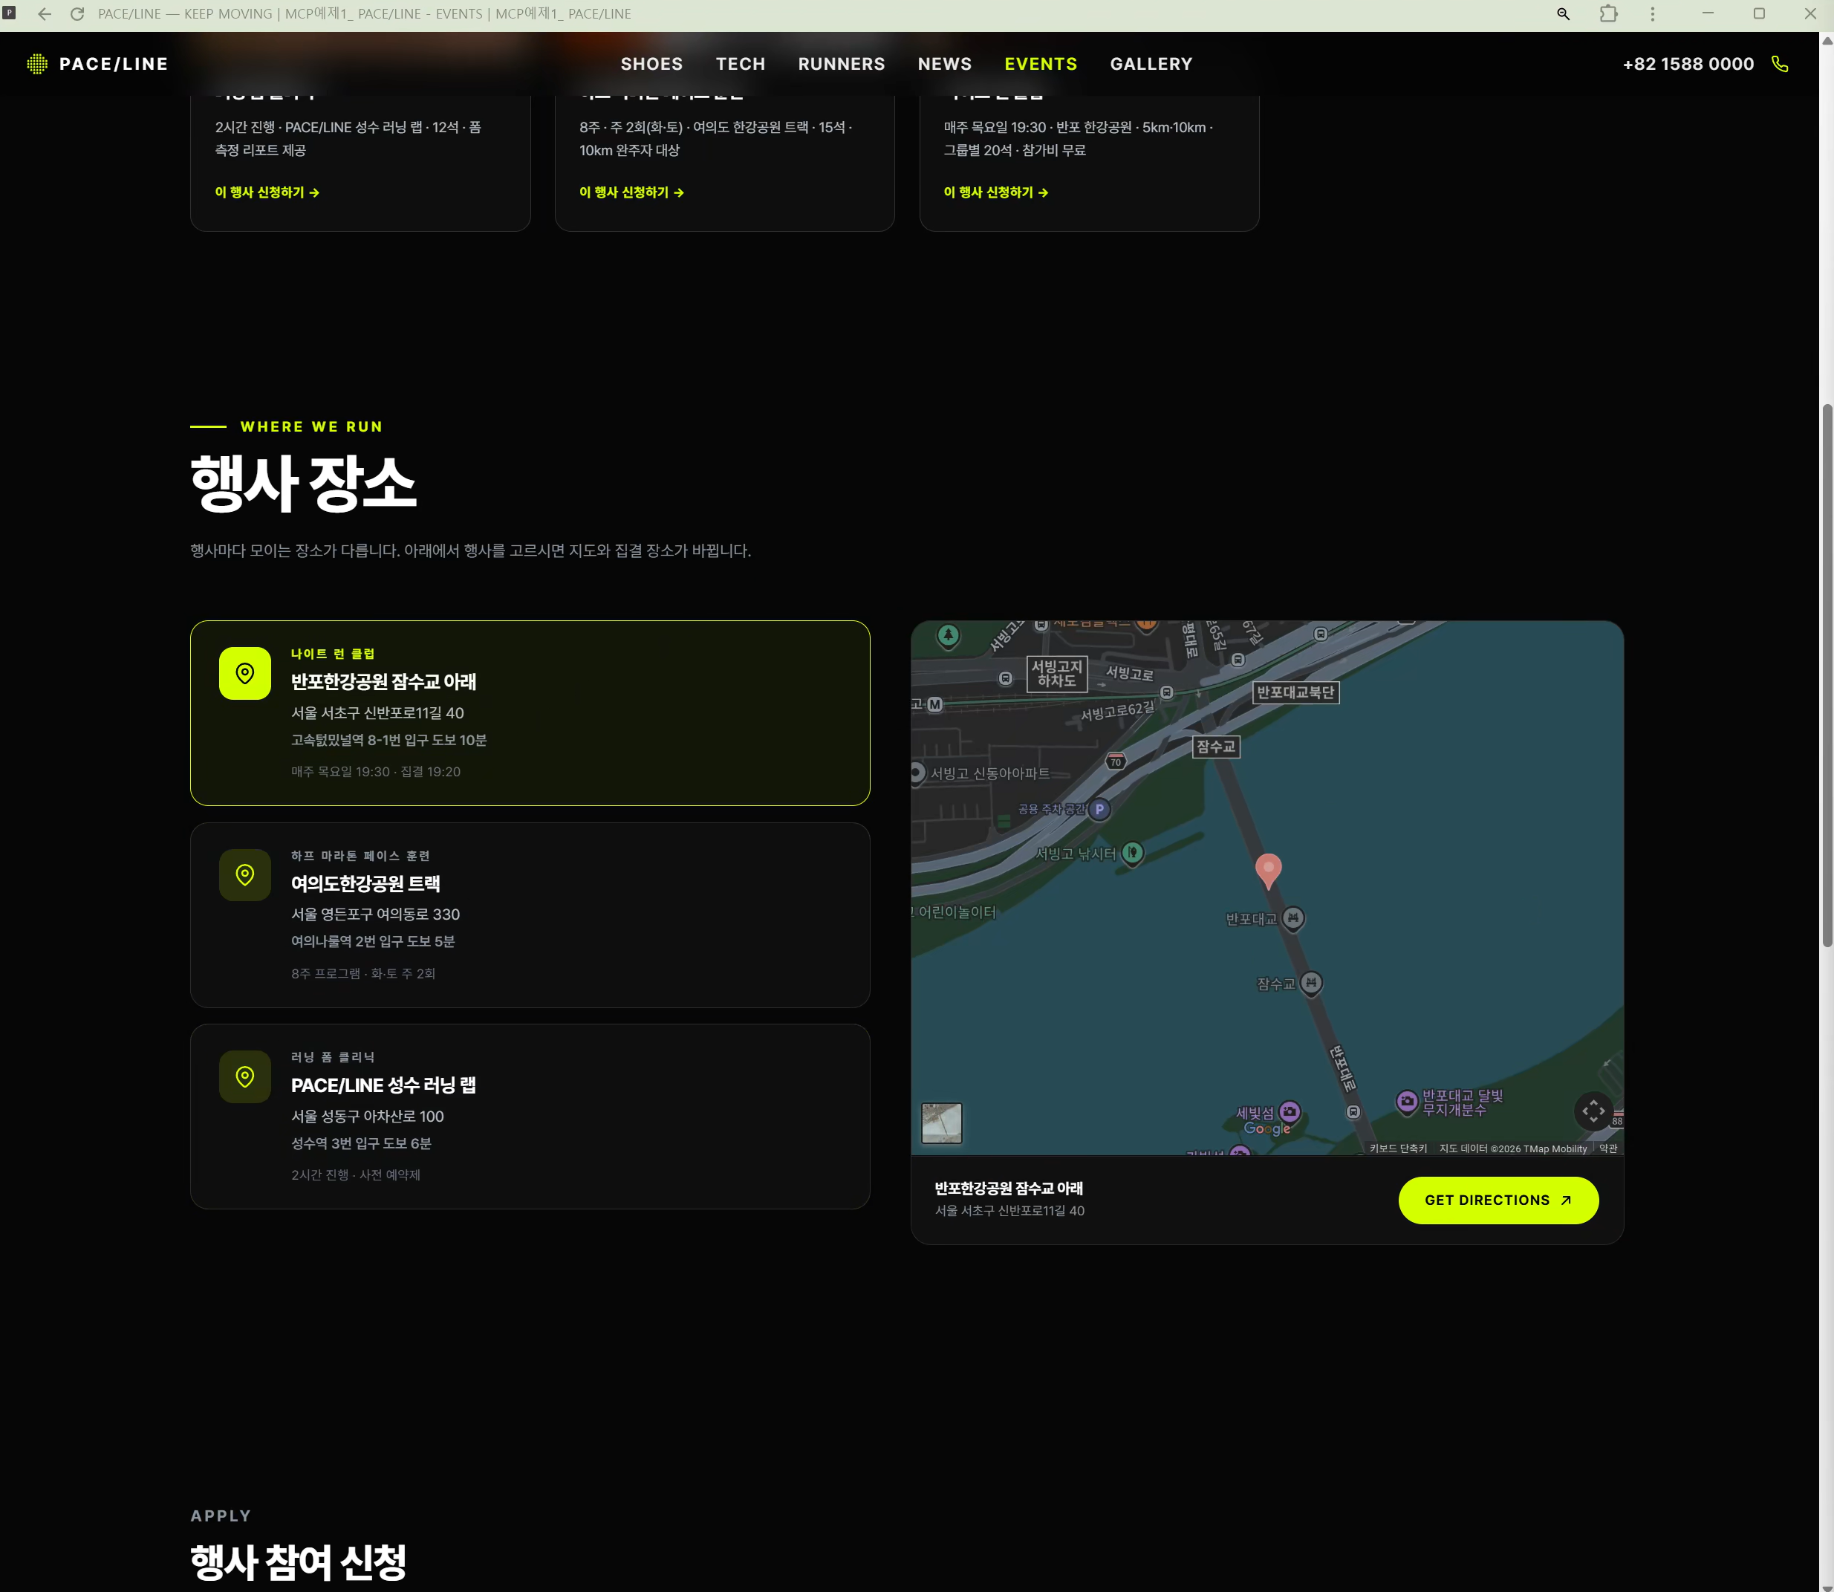Go to the RUNNERS page

tap(841, 64)
